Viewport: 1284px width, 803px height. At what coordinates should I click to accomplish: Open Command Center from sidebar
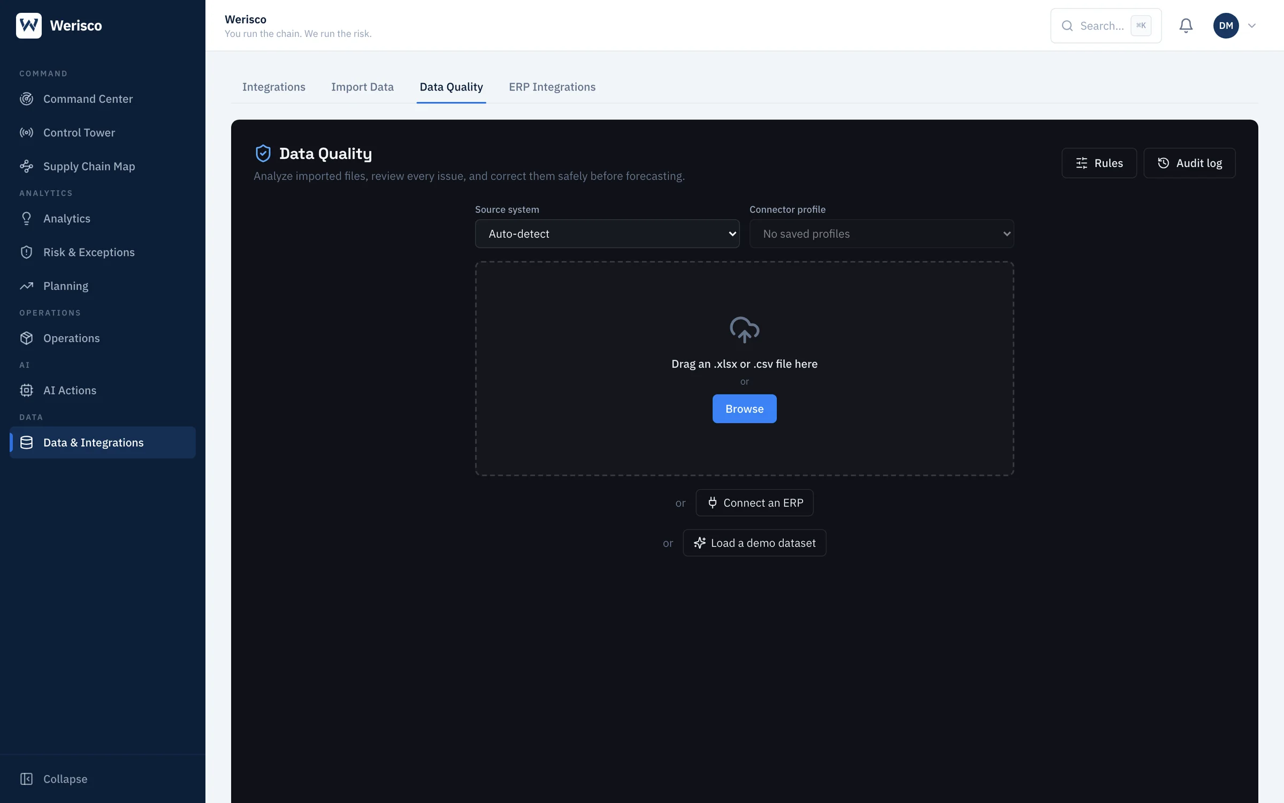click(x=103, y=99)
